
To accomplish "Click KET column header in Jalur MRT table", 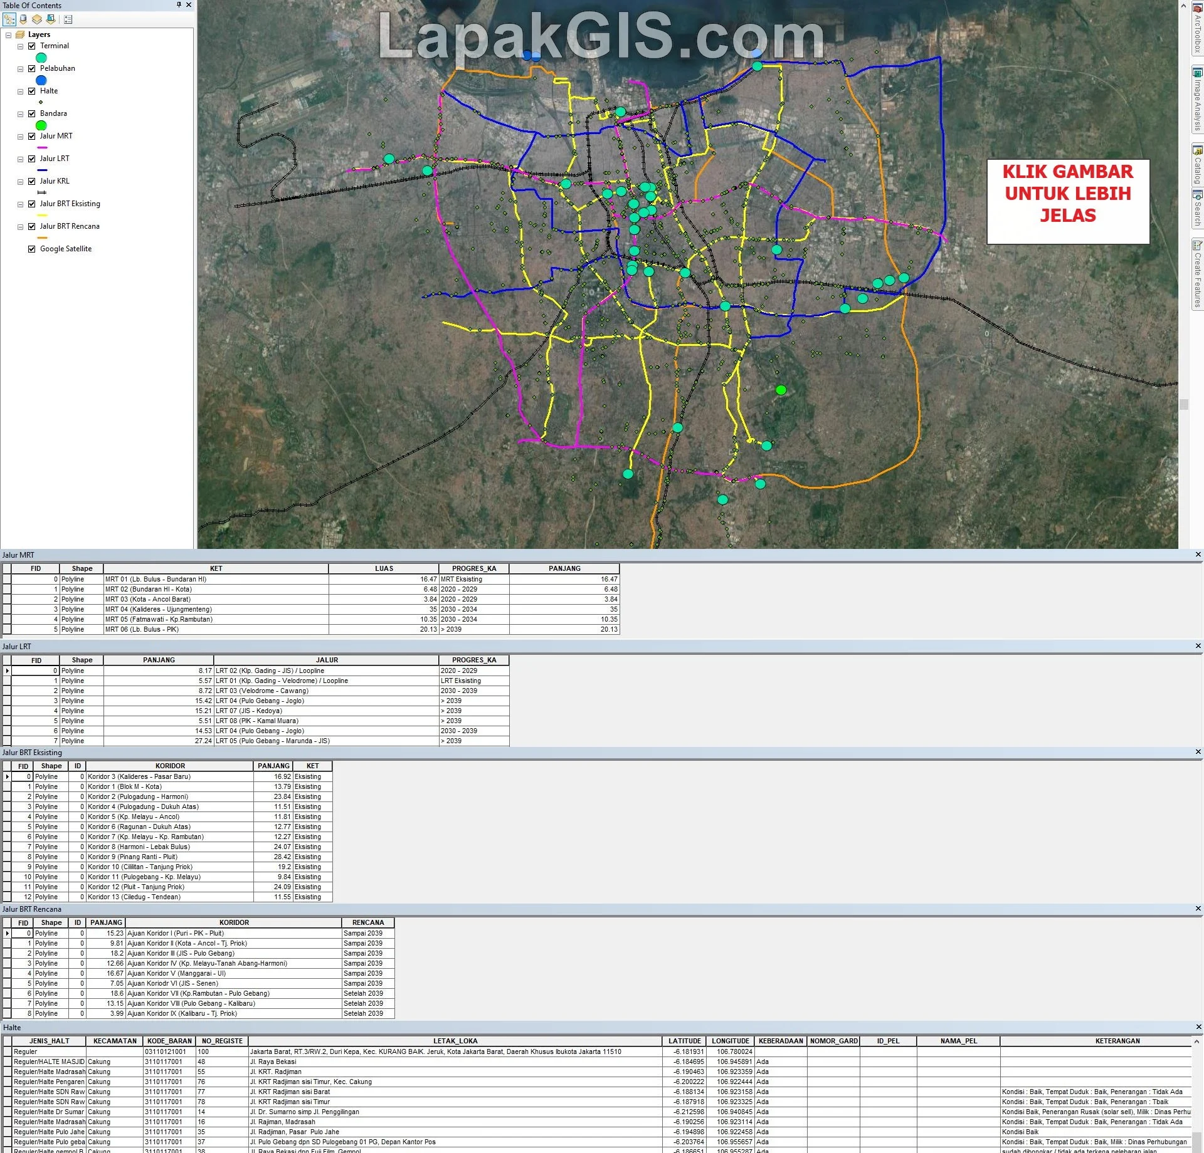I will tap(216, 568).
